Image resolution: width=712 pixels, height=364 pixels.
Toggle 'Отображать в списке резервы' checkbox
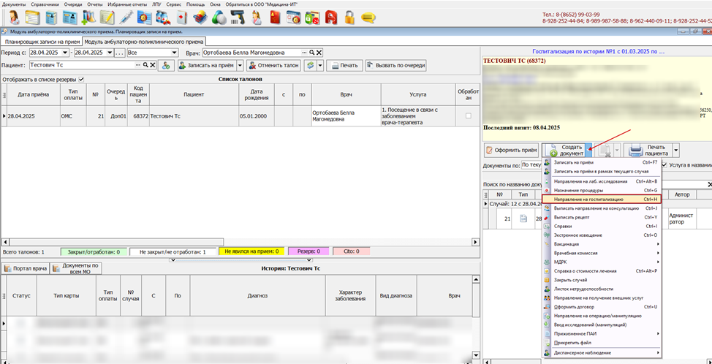tap(81, 80)
